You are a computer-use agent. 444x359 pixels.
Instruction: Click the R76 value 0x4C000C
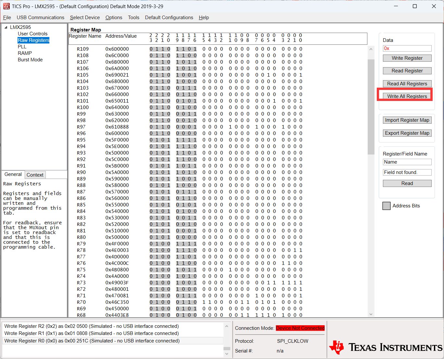tap(117, 263)
